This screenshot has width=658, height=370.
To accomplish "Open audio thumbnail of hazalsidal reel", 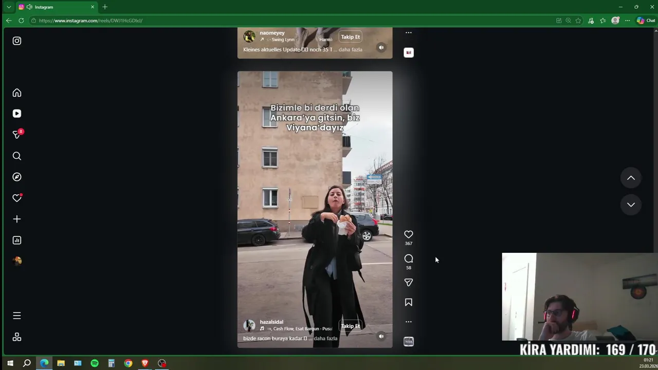I will tap(409, 342).
